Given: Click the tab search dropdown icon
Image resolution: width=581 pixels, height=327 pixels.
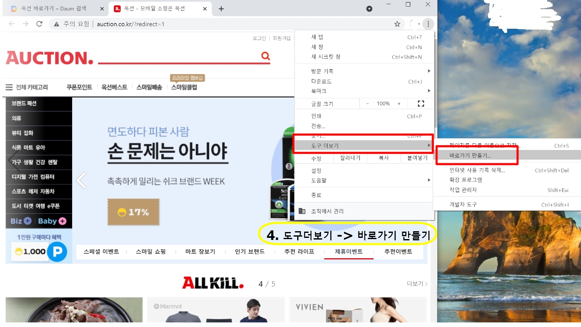Looking at the screenshot, I should click(x=369, y=9).
